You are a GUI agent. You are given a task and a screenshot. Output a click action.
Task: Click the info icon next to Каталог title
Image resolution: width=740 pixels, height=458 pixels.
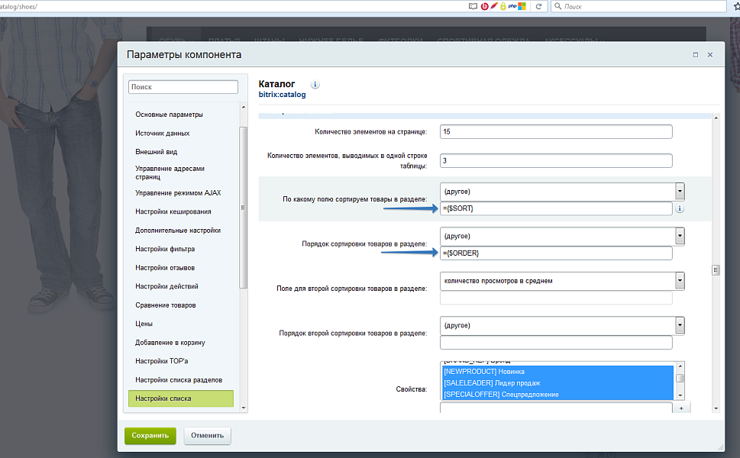[315, 85]
